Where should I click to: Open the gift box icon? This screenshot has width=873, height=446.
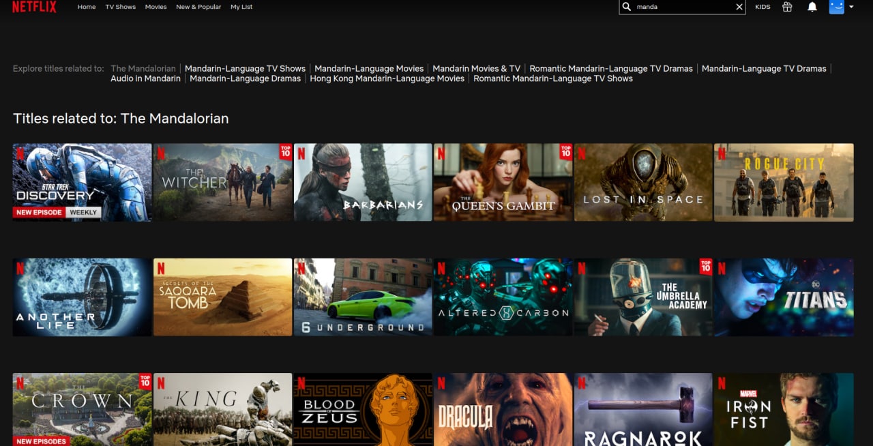(787, 7)
